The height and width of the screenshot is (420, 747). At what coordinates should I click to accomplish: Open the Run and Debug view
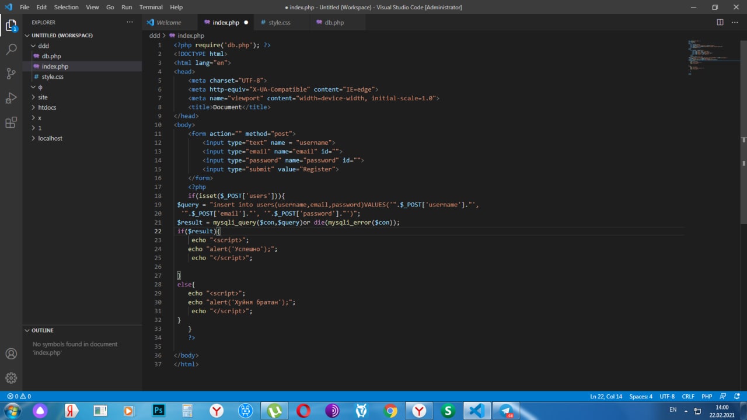pos(11,98)
